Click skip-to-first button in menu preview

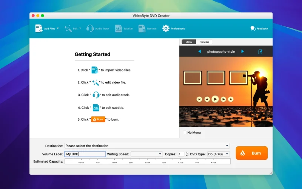(x=199, y=99)
